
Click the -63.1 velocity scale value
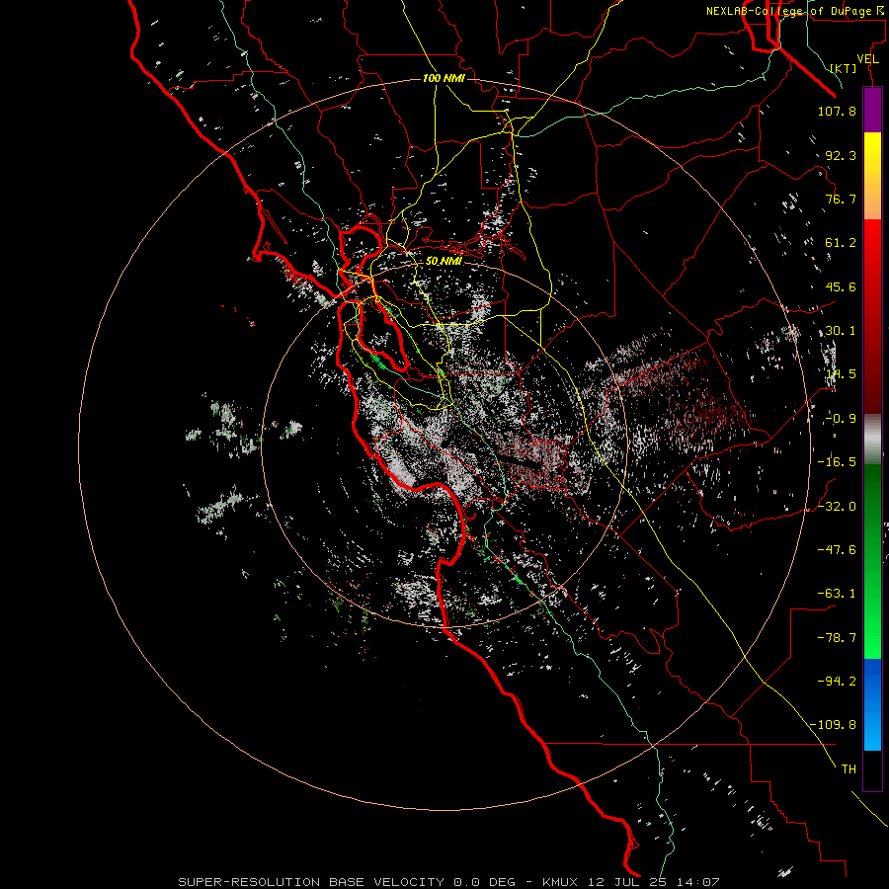tap(837, 594)
